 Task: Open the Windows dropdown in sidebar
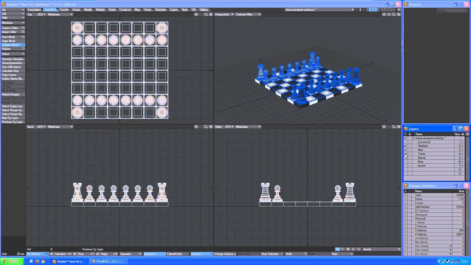13,23
